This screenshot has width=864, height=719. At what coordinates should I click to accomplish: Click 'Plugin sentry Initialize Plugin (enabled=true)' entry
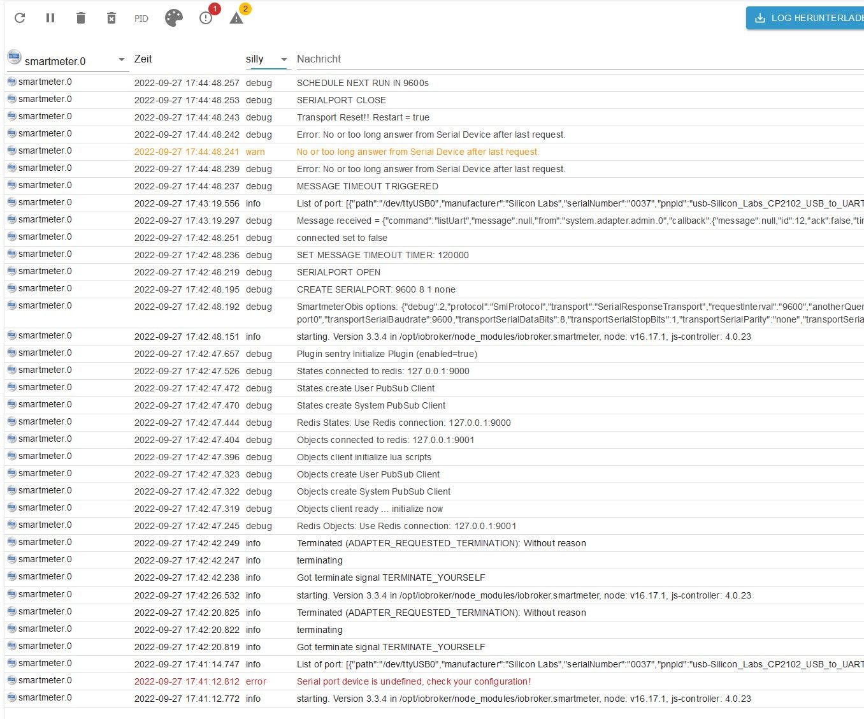click(387, 354)
